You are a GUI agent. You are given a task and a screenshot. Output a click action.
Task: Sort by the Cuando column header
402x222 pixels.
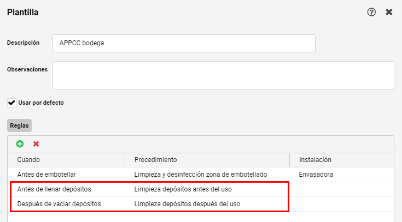[66, 160]
